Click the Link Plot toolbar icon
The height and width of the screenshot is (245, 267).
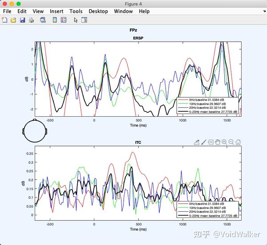(x=43, y=20)
